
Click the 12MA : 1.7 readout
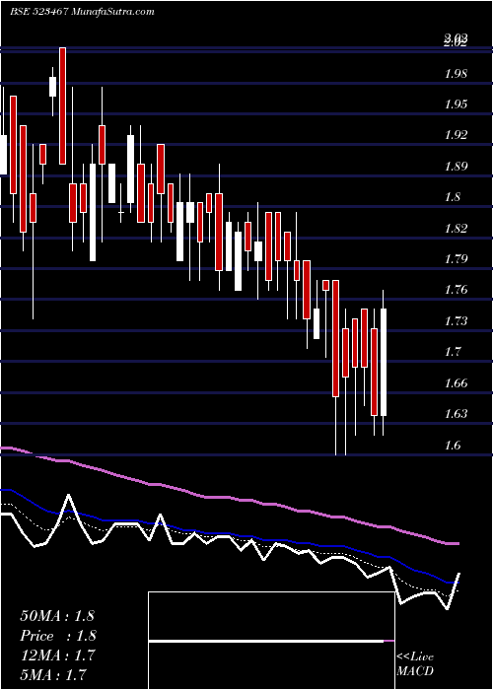[57, 655]
